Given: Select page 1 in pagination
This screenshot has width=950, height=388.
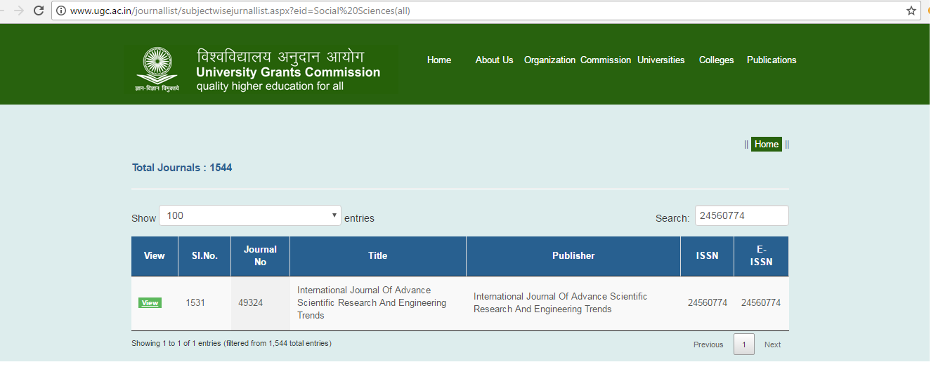Looking at the screenshot, I should pos(744,344).
